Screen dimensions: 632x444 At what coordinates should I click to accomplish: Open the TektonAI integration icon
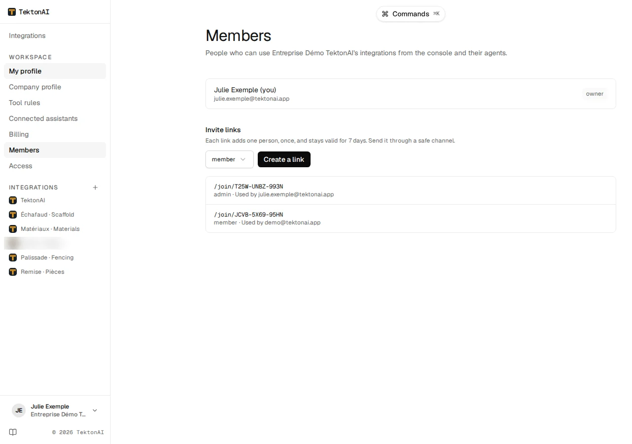click(13, 200)
